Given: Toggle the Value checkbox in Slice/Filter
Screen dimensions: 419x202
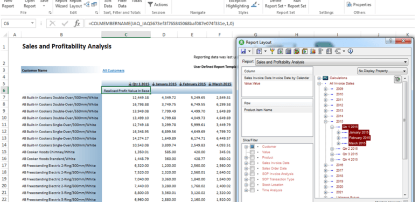Looking at the screenshot, I should [x=252, y=152].
